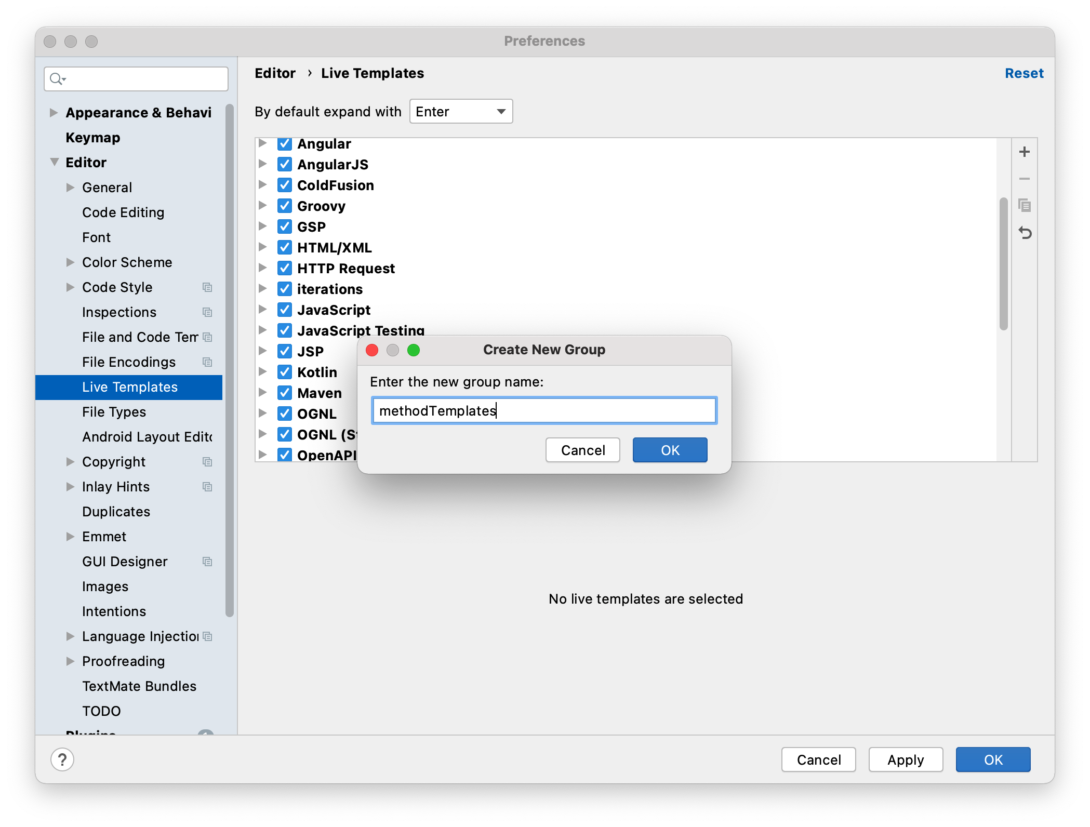Click the project-level icon next to GUI Designer
Image resolution: width=1090 pixels, height=827 pixels.
point(207,562)
